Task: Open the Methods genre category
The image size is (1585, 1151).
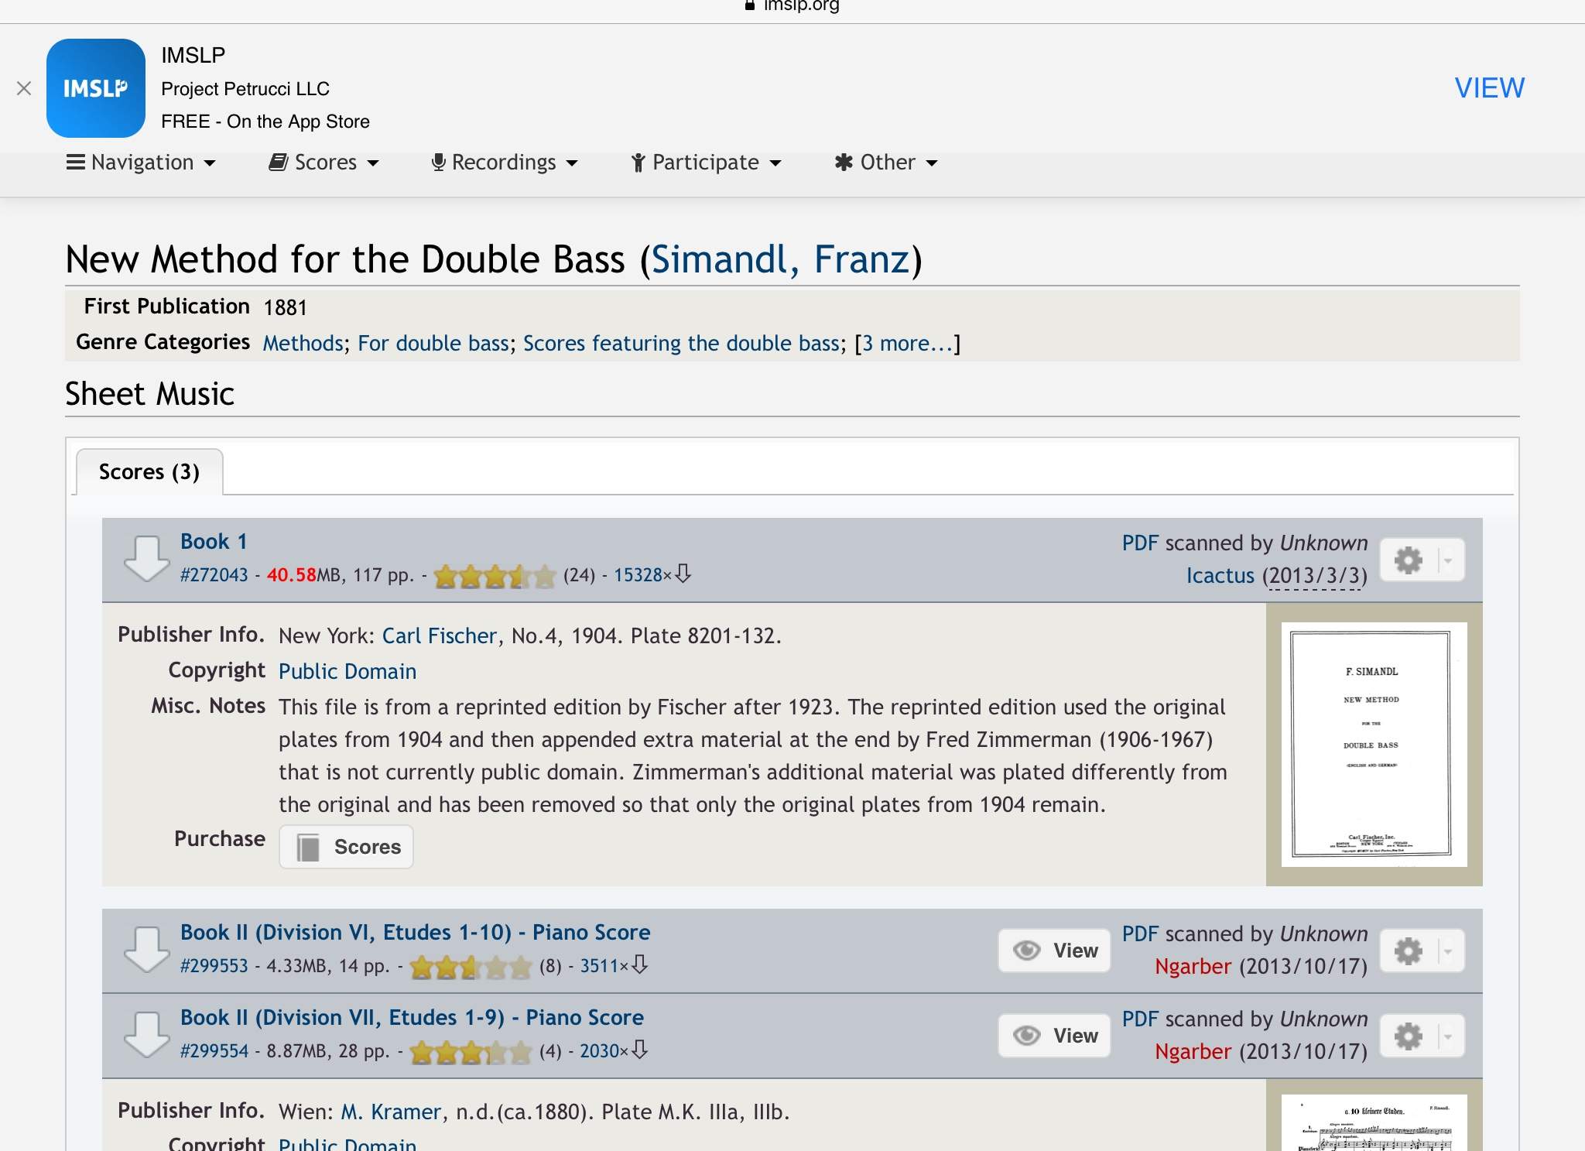Action: point(303,343)
